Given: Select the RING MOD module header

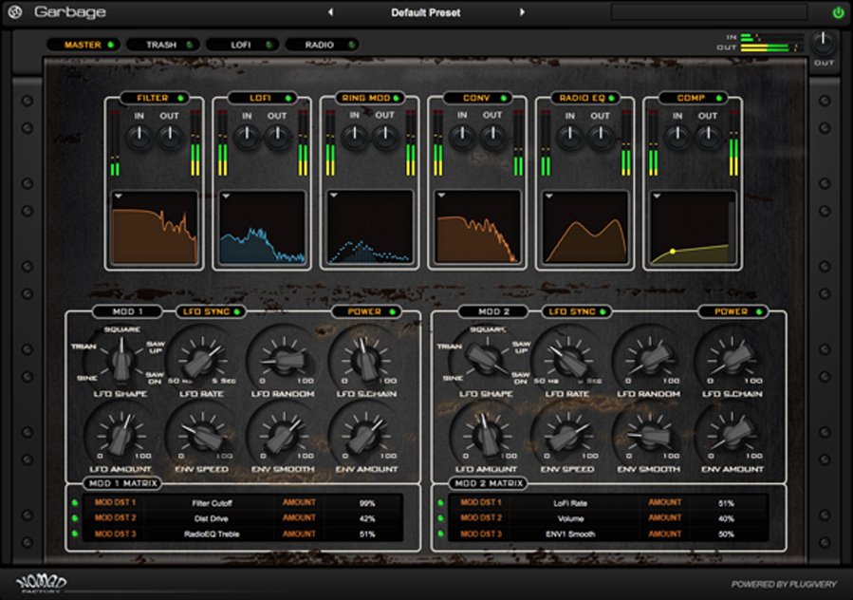Looking at the screenshot, I should tap(365, 97).
